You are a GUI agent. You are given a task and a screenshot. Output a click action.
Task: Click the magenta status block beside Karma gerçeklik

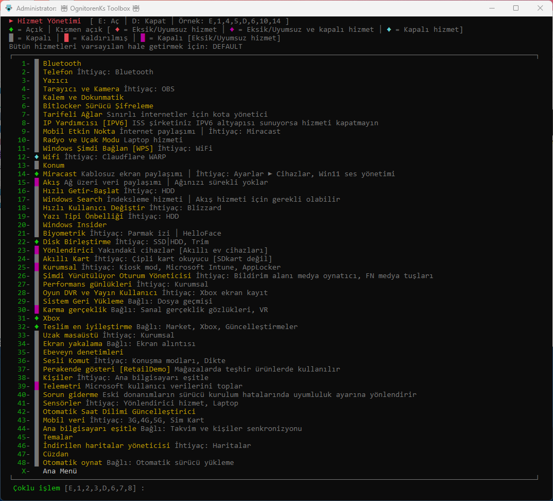[x=37, y=310]
